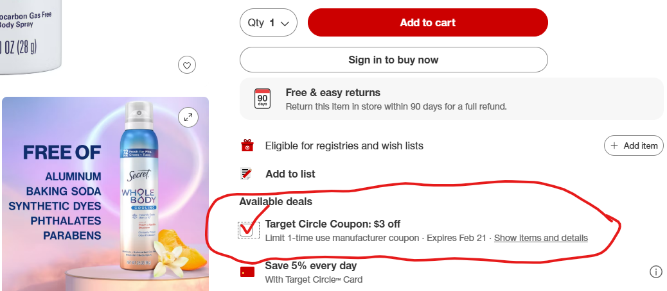Click Eligible for registries and wish lists
Viewport: 667px width, 291px height.
point(344,146)
